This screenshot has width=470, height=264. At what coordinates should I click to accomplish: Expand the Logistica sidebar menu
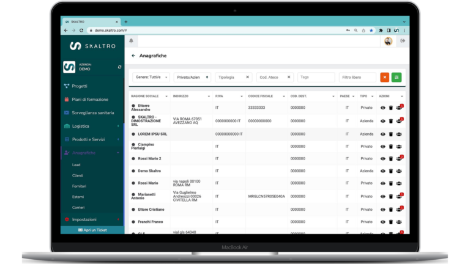92,127
